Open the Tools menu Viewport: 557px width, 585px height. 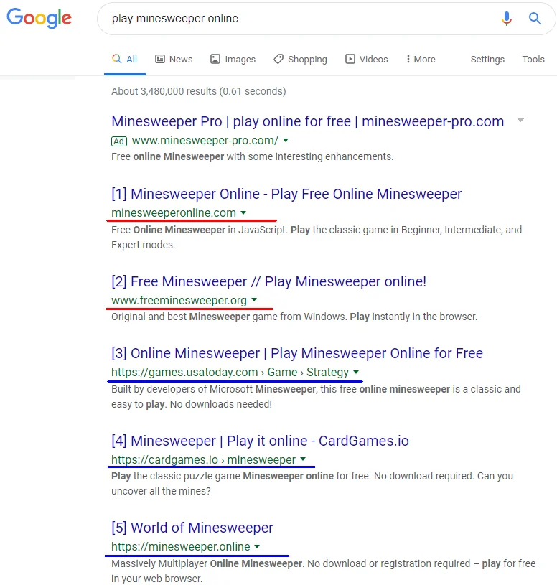tap(533, 60)
